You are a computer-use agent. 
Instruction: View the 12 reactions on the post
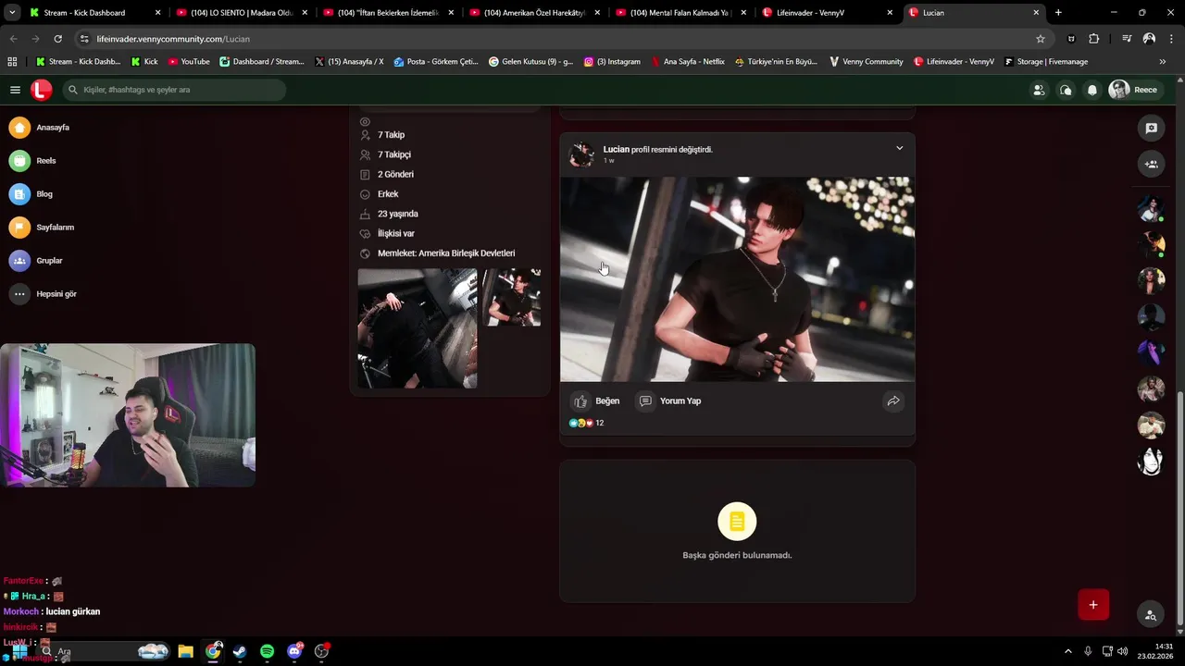(x=587, y=423)
